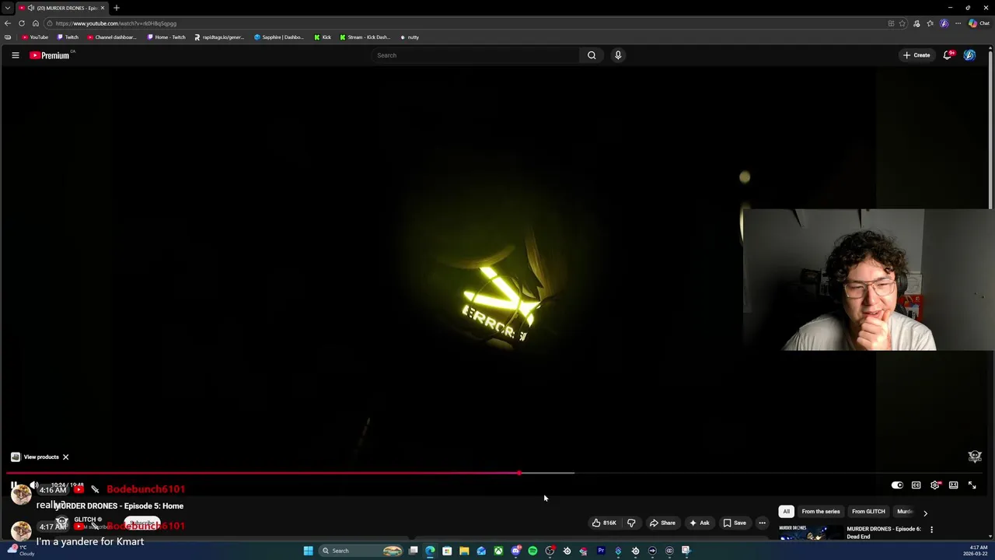Click the YouTube search magnifier button
Screen dimensions: 995x560
(x=592, y=55)
